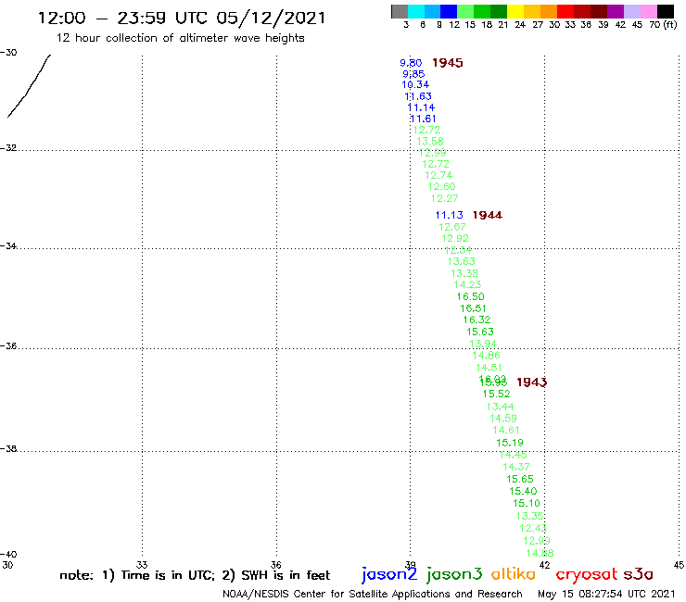Click the bright red legend swatch
Image resolution: width=686 pixels, height=602 pixels.
click(565, 11)
